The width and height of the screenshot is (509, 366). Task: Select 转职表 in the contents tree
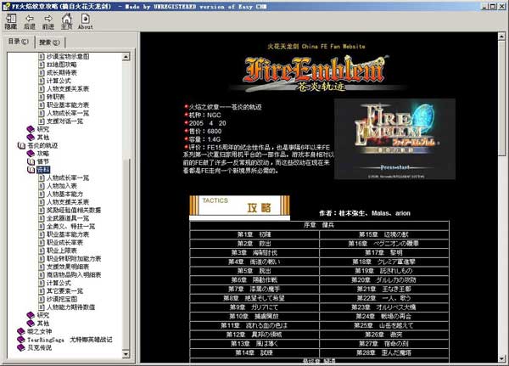pos(56,97)
